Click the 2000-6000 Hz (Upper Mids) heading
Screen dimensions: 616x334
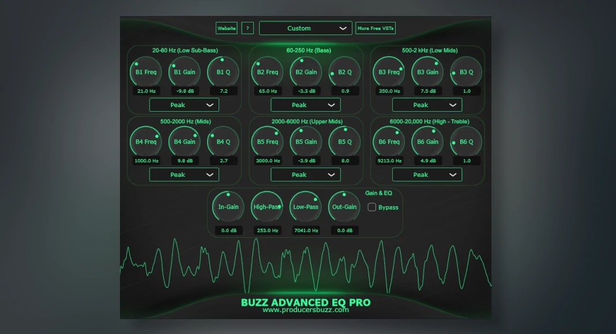click(x=307, y=122)
